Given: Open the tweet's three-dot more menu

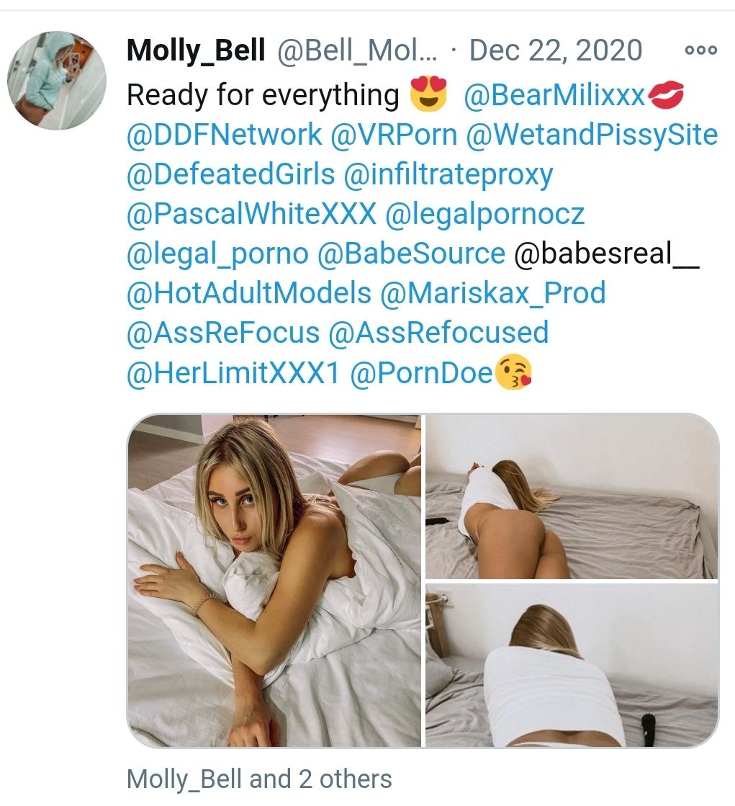Looking at the screenshot, I should coord(701,50).
